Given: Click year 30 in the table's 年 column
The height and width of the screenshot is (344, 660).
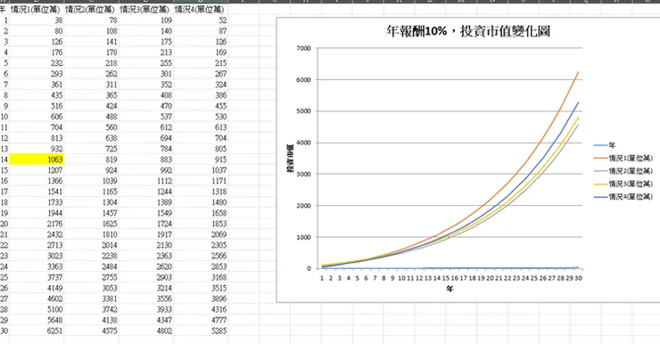Looking at the screenshot, I should [4, 331].
